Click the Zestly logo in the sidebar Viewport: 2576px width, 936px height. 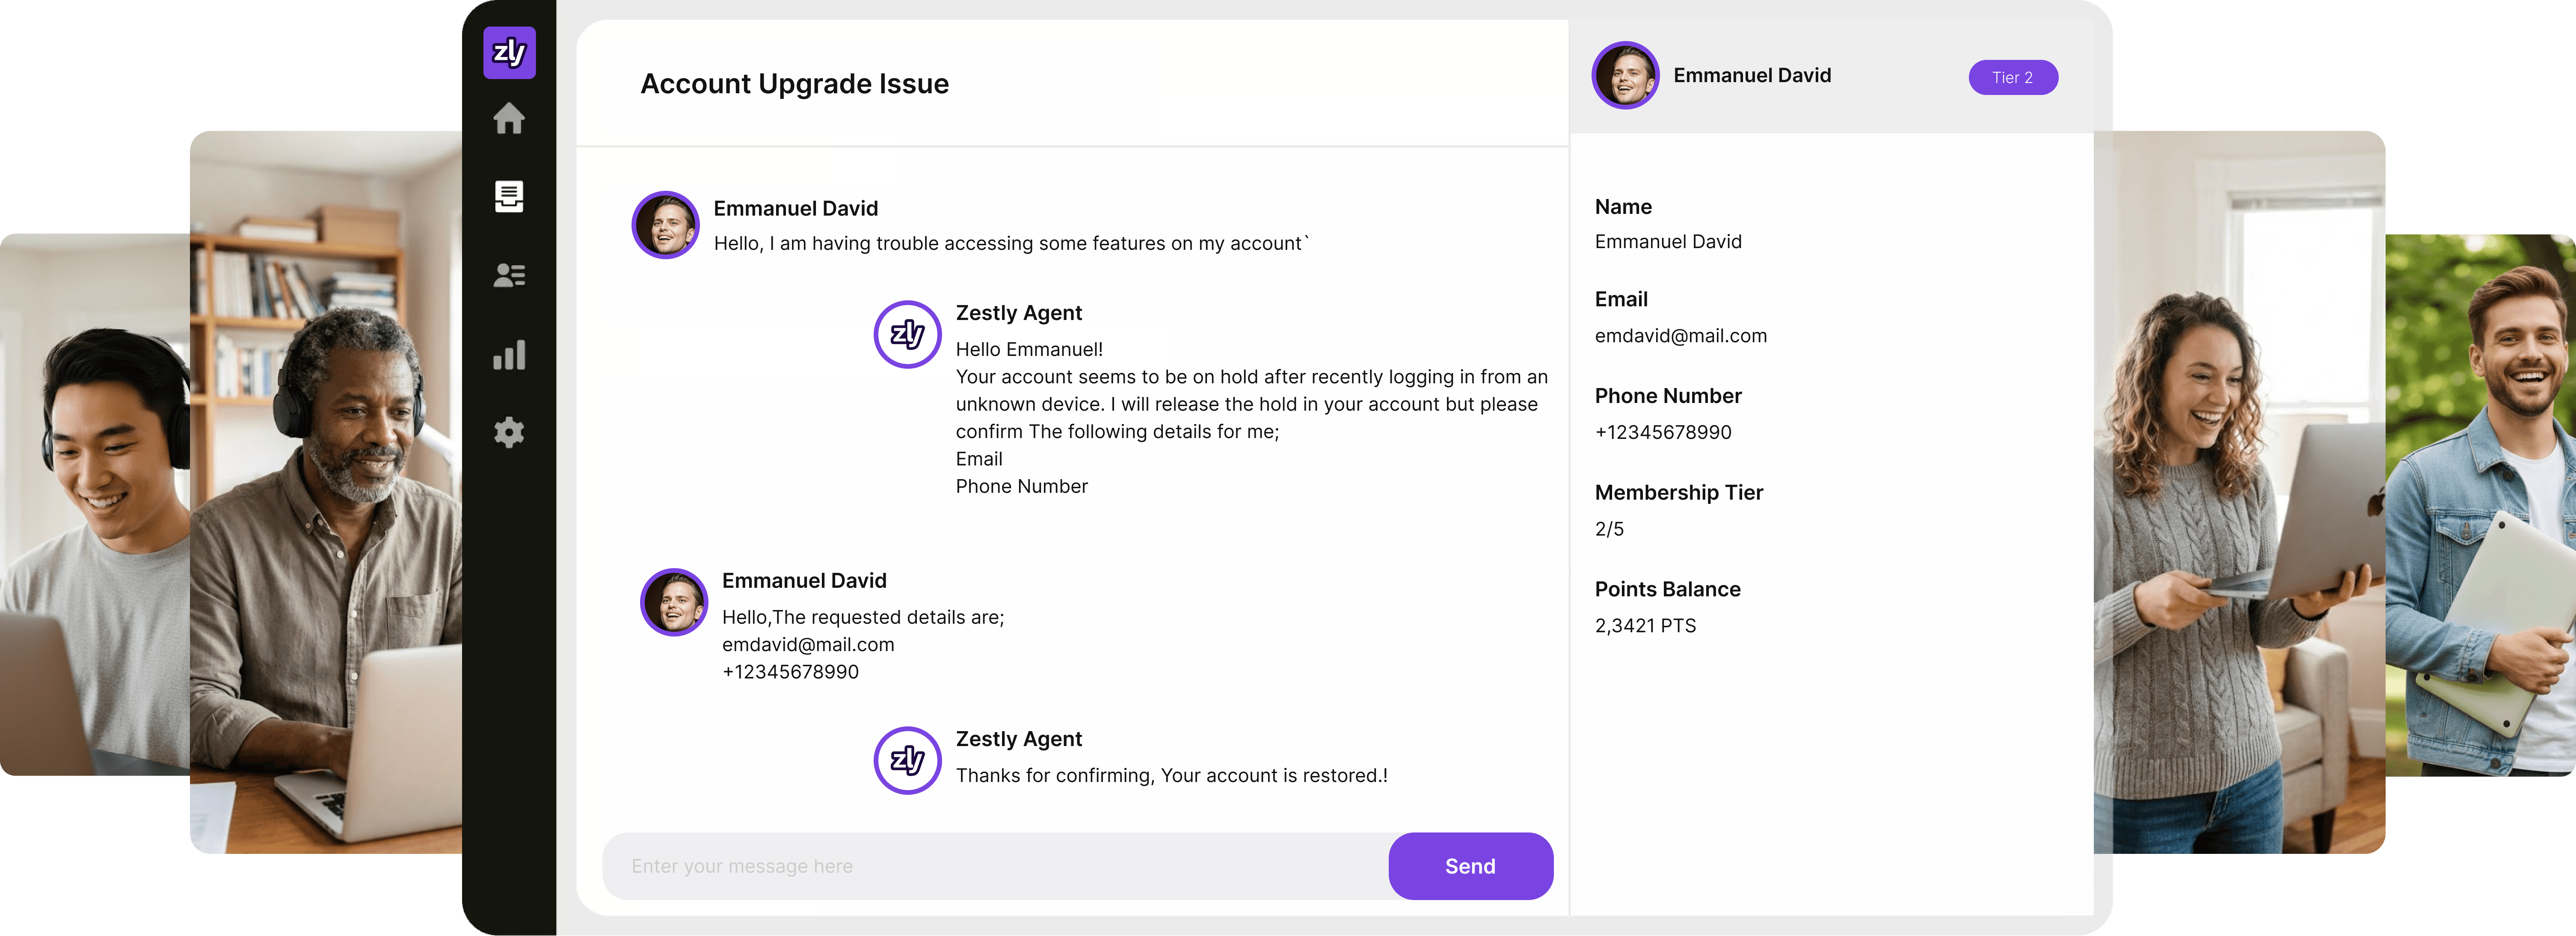click(509, 52)
